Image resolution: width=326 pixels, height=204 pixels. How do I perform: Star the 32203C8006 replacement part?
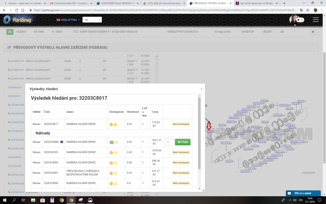[x=115, y=183]
